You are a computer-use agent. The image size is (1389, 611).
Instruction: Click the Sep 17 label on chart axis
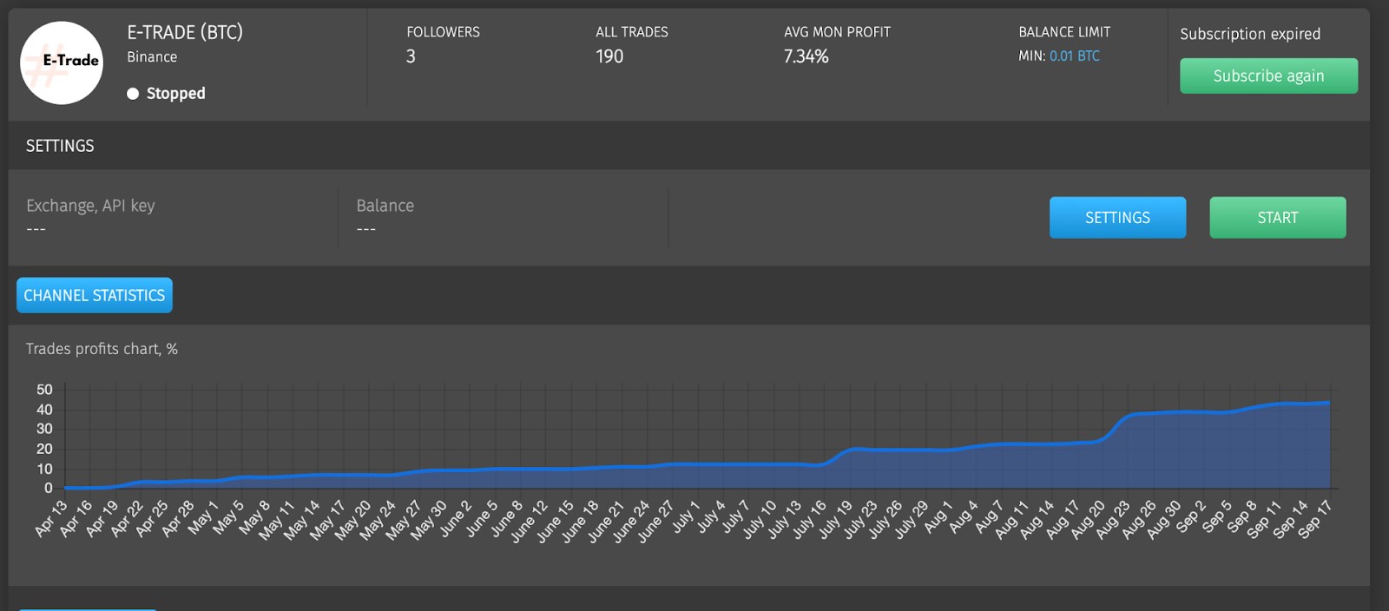coord(1315,519)
